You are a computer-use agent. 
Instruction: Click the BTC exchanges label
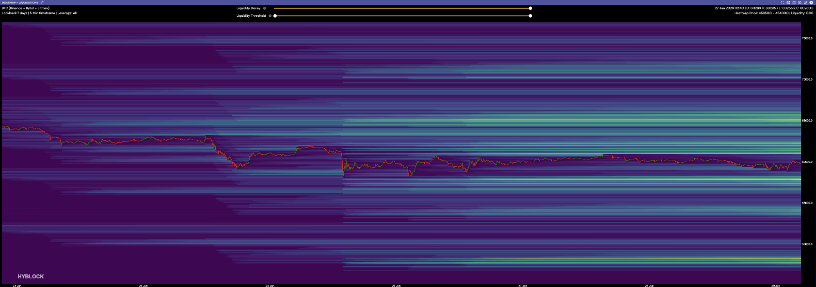(x=26, y=8)
